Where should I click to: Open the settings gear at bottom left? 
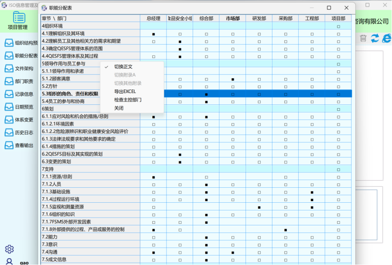(x=10, y=250)
